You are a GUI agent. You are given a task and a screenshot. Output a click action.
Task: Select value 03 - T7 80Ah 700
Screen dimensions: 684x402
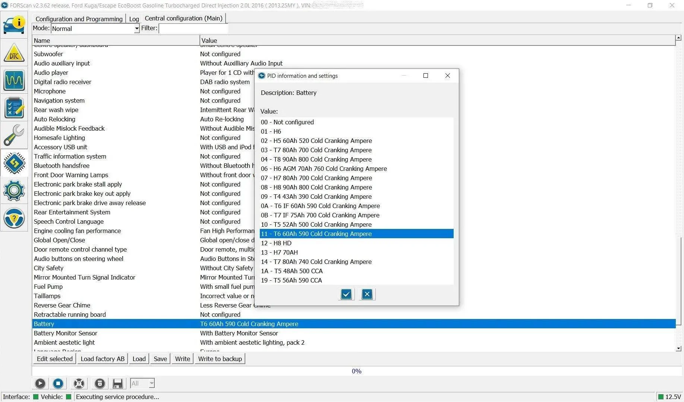click(356, 150)
